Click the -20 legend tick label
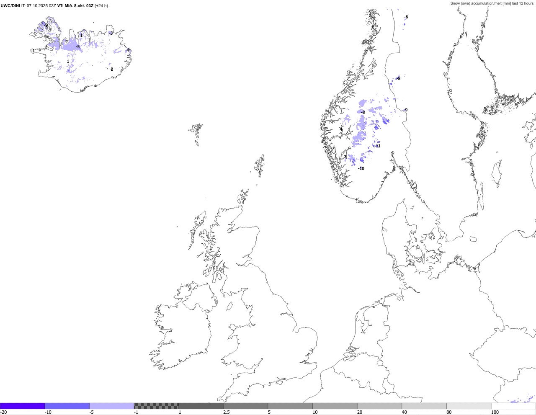Screen dimensions: 536x415 [3, 412]
